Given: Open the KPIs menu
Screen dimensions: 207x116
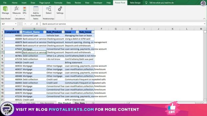Looking at the screenshot, I should point(25,11).
